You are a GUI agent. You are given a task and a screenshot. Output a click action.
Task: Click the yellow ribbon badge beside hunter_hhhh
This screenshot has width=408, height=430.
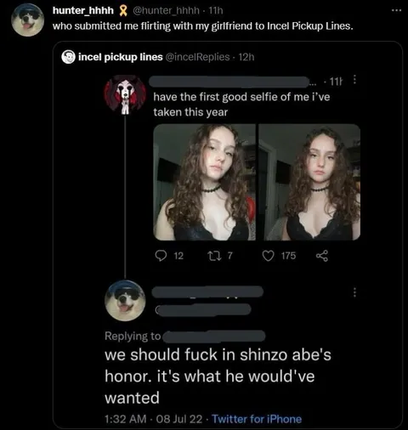click(x=122, y=10)
